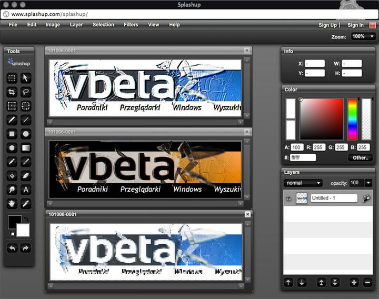Open the Selection menu
This screenshot has width=379, height=299.
tap(103, 25)
